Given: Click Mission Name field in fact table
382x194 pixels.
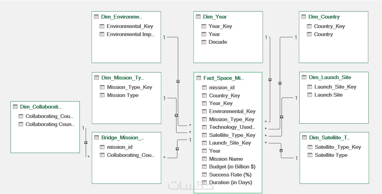Looking at the screenshot, I should coord(226,159).
